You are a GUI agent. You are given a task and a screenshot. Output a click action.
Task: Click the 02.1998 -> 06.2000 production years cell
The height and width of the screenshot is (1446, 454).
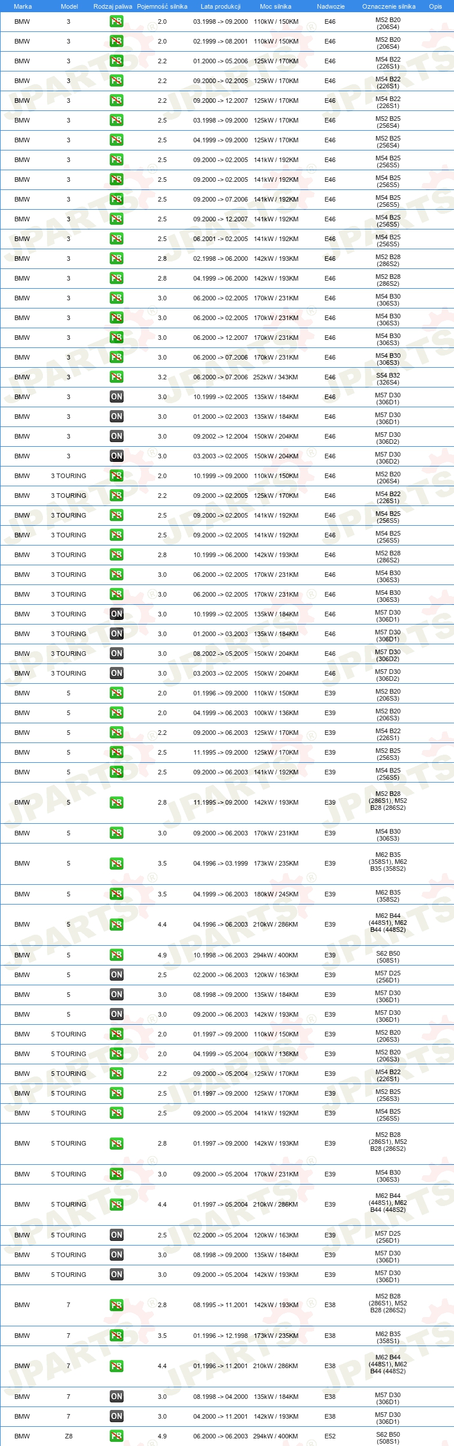[x=221, y=259]
